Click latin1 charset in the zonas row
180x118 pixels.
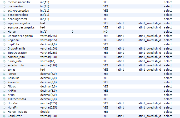(120, 70)
